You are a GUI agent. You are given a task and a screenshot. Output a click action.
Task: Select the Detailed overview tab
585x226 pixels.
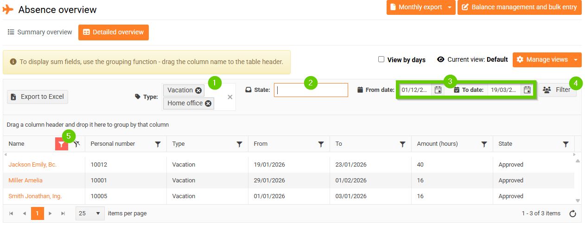114,32
